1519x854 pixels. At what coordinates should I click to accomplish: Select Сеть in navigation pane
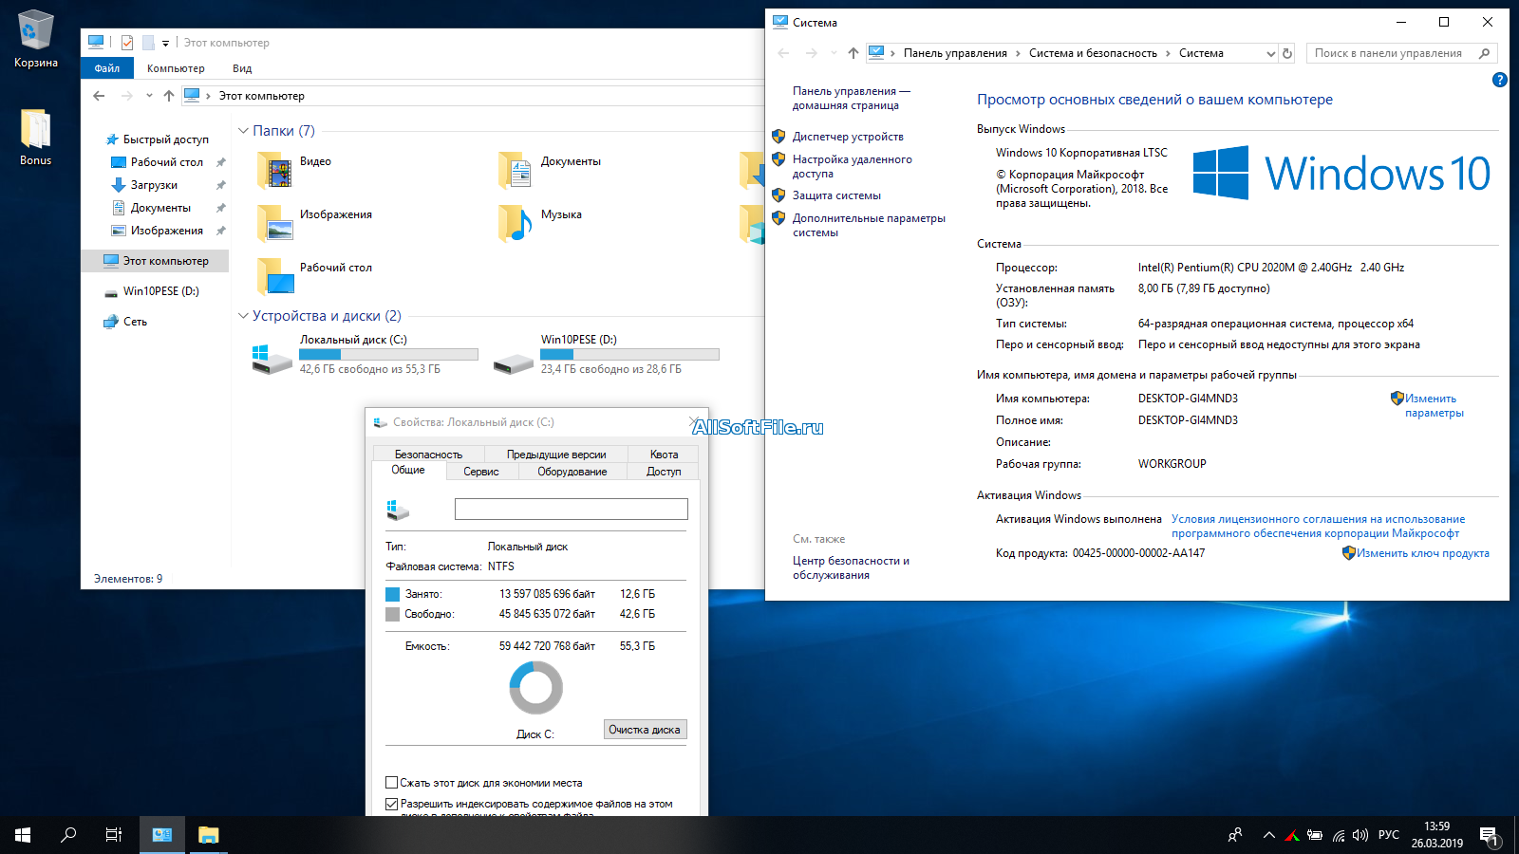pos(135,322)
